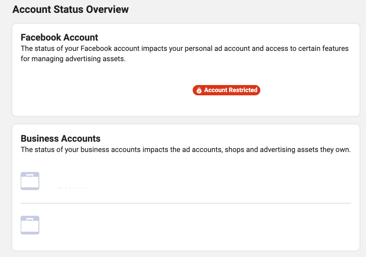This screenshot has height=257, width=366.
Task: Click empty area left of Account Restricted badge
Action: [x=106, y=90]
